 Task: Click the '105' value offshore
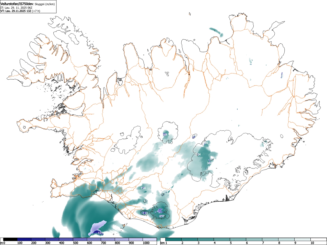pos(100,233)
